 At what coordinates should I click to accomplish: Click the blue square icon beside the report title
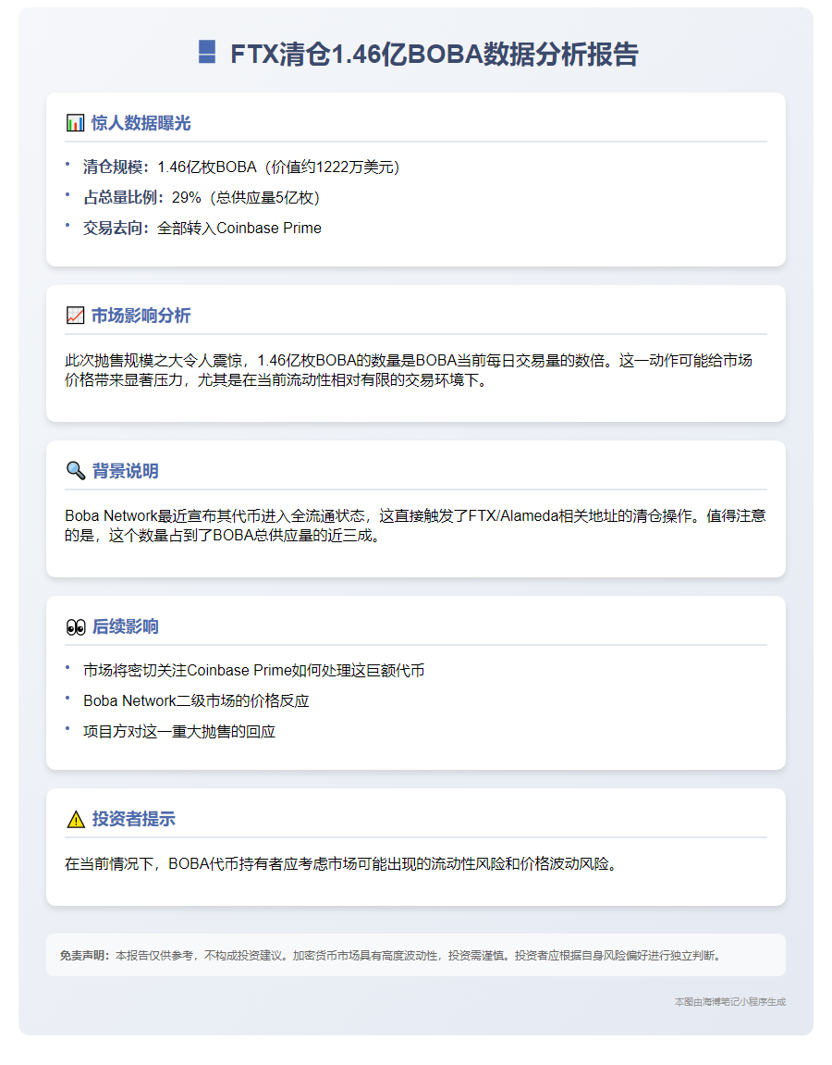click(207, 52)
